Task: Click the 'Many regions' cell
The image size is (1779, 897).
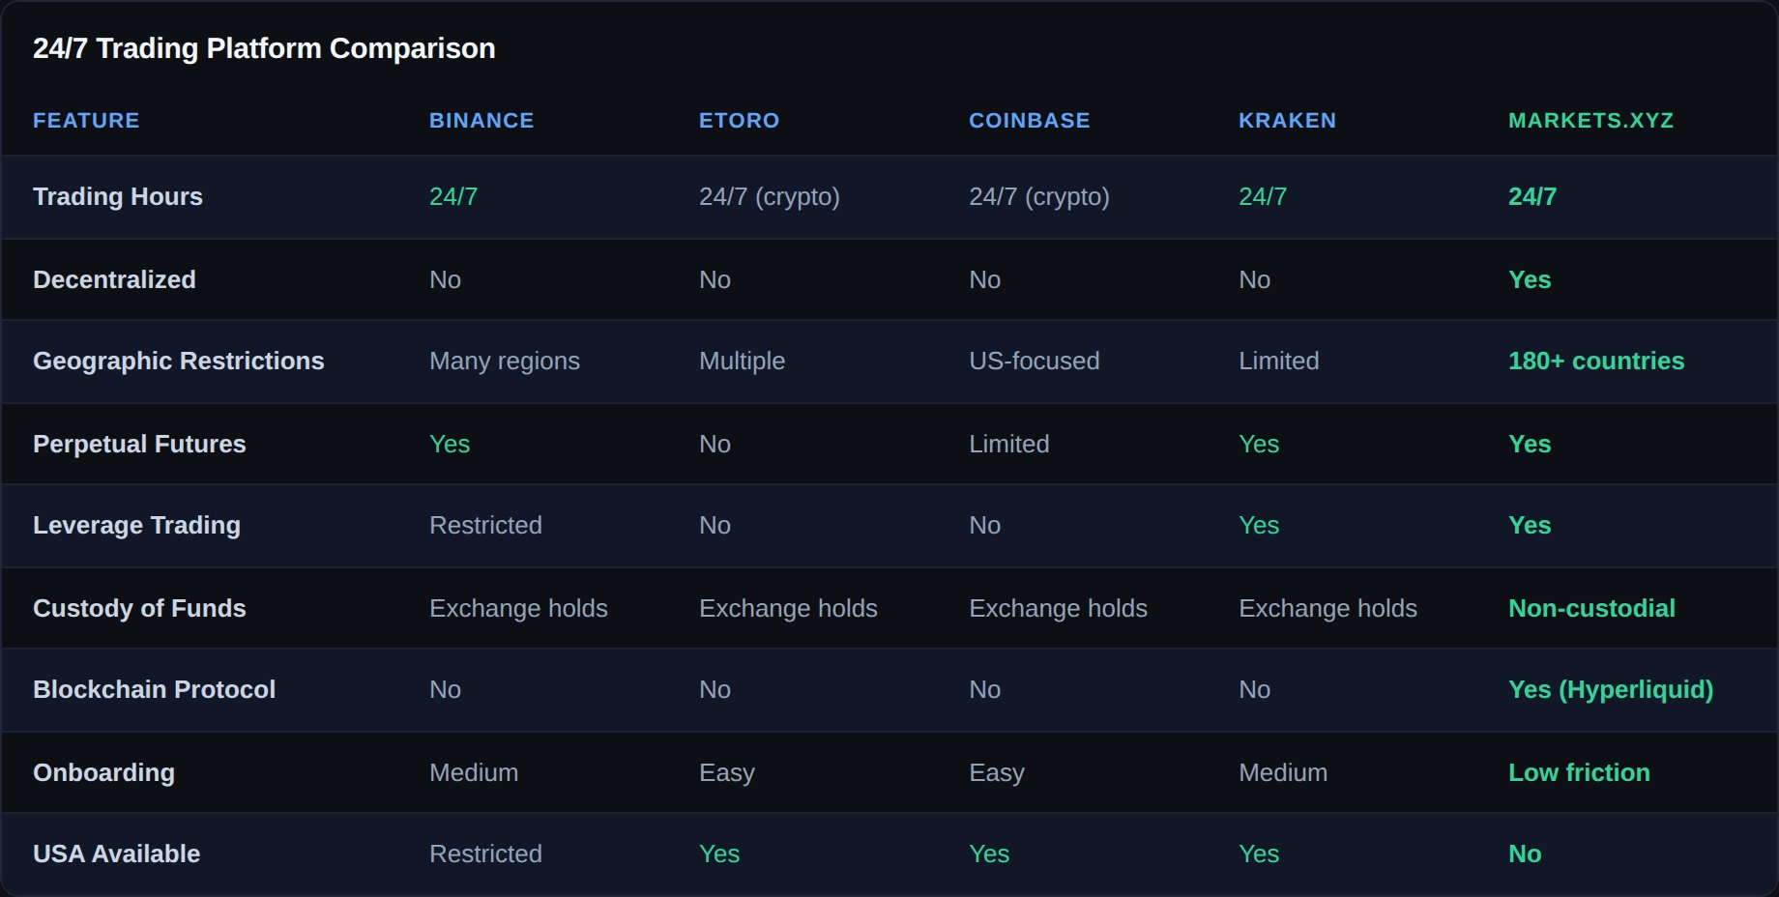Action: (505, 361)
